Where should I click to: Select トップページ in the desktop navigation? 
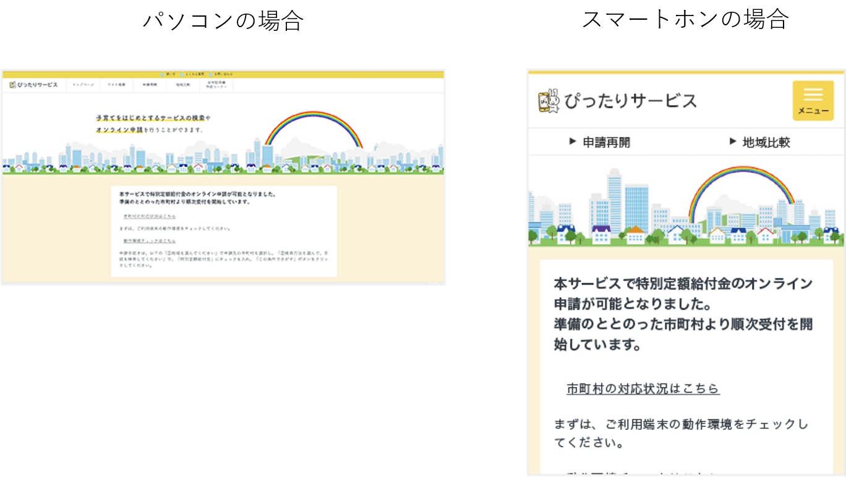pos(83,85)
